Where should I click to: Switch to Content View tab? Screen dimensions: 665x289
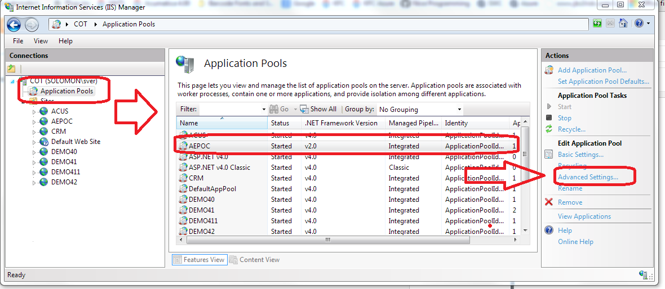tap(255, 260)
